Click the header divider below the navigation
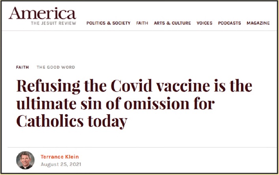This screenshot has width=279, height=175. coord(139,30)
